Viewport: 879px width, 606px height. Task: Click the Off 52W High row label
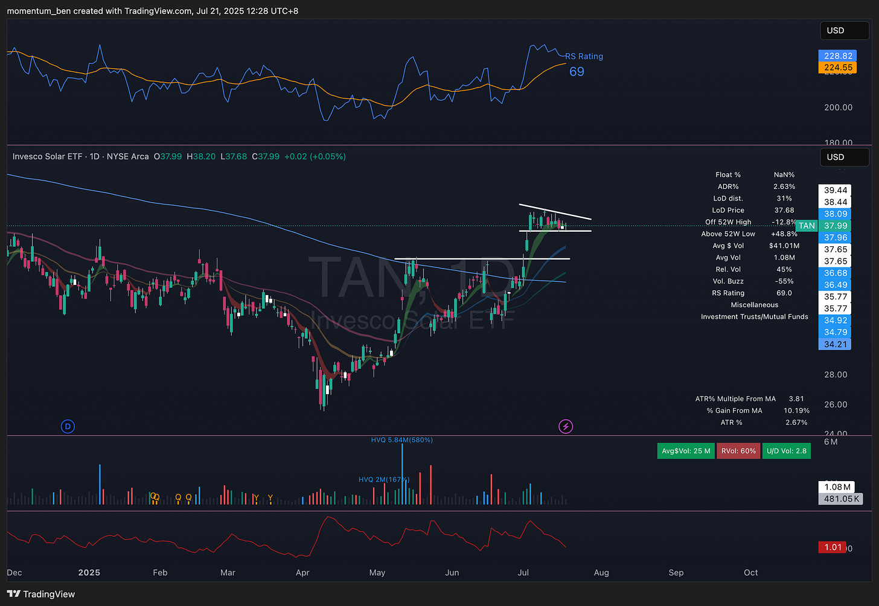pos(728,222)
